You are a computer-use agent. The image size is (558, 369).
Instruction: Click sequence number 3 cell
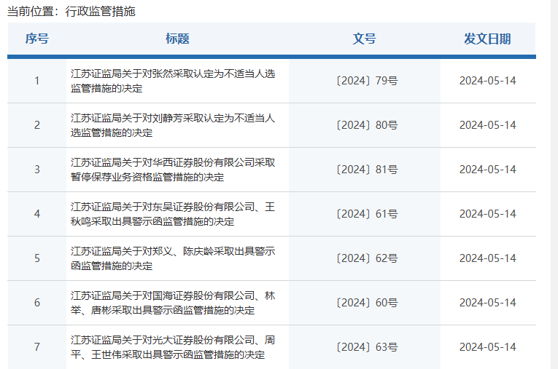tap(37, 170)
